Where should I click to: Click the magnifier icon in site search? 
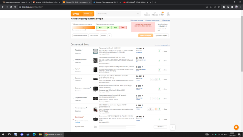pos(138,14)
